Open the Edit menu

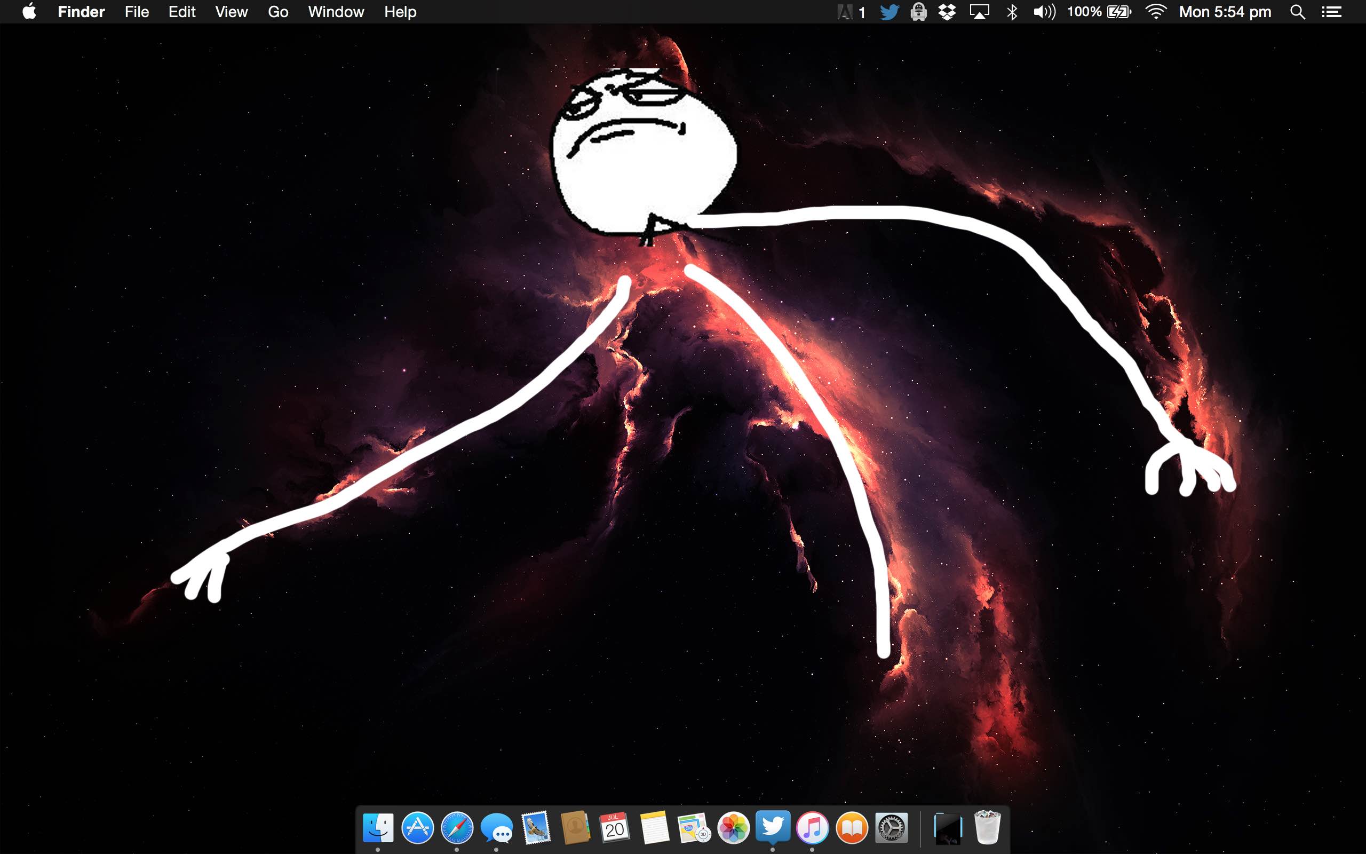pyautogui.click(x=182, y=12)
